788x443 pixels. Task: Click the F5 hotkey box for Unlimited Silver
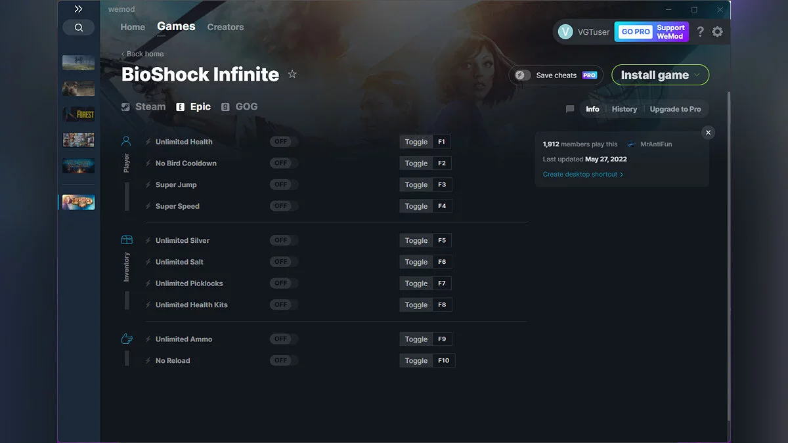click(442, 240)
